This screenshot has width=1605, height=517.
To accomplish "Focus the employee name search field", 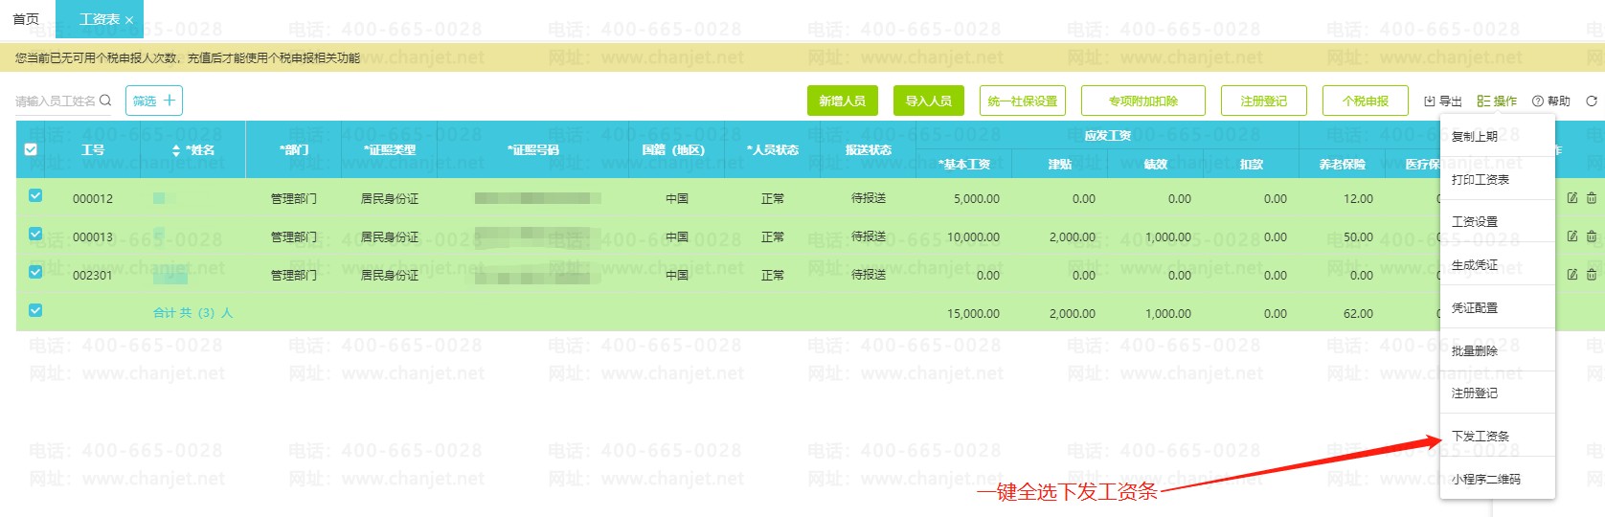I will click(56, 101).
